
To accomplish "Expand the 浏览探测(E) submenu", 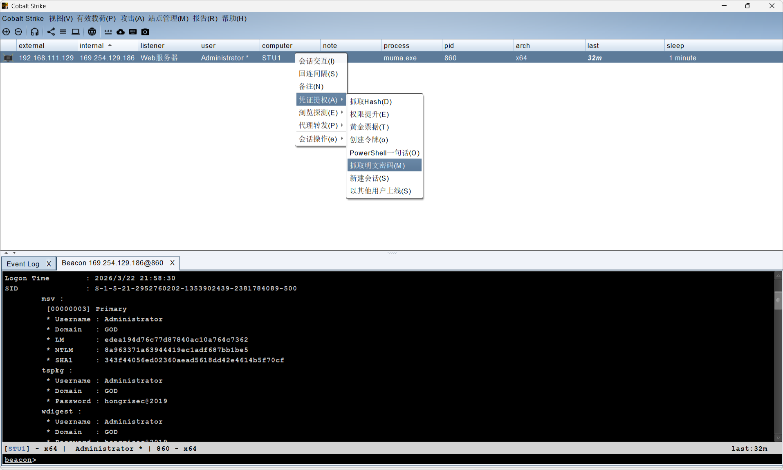I will tap(321, 112).
